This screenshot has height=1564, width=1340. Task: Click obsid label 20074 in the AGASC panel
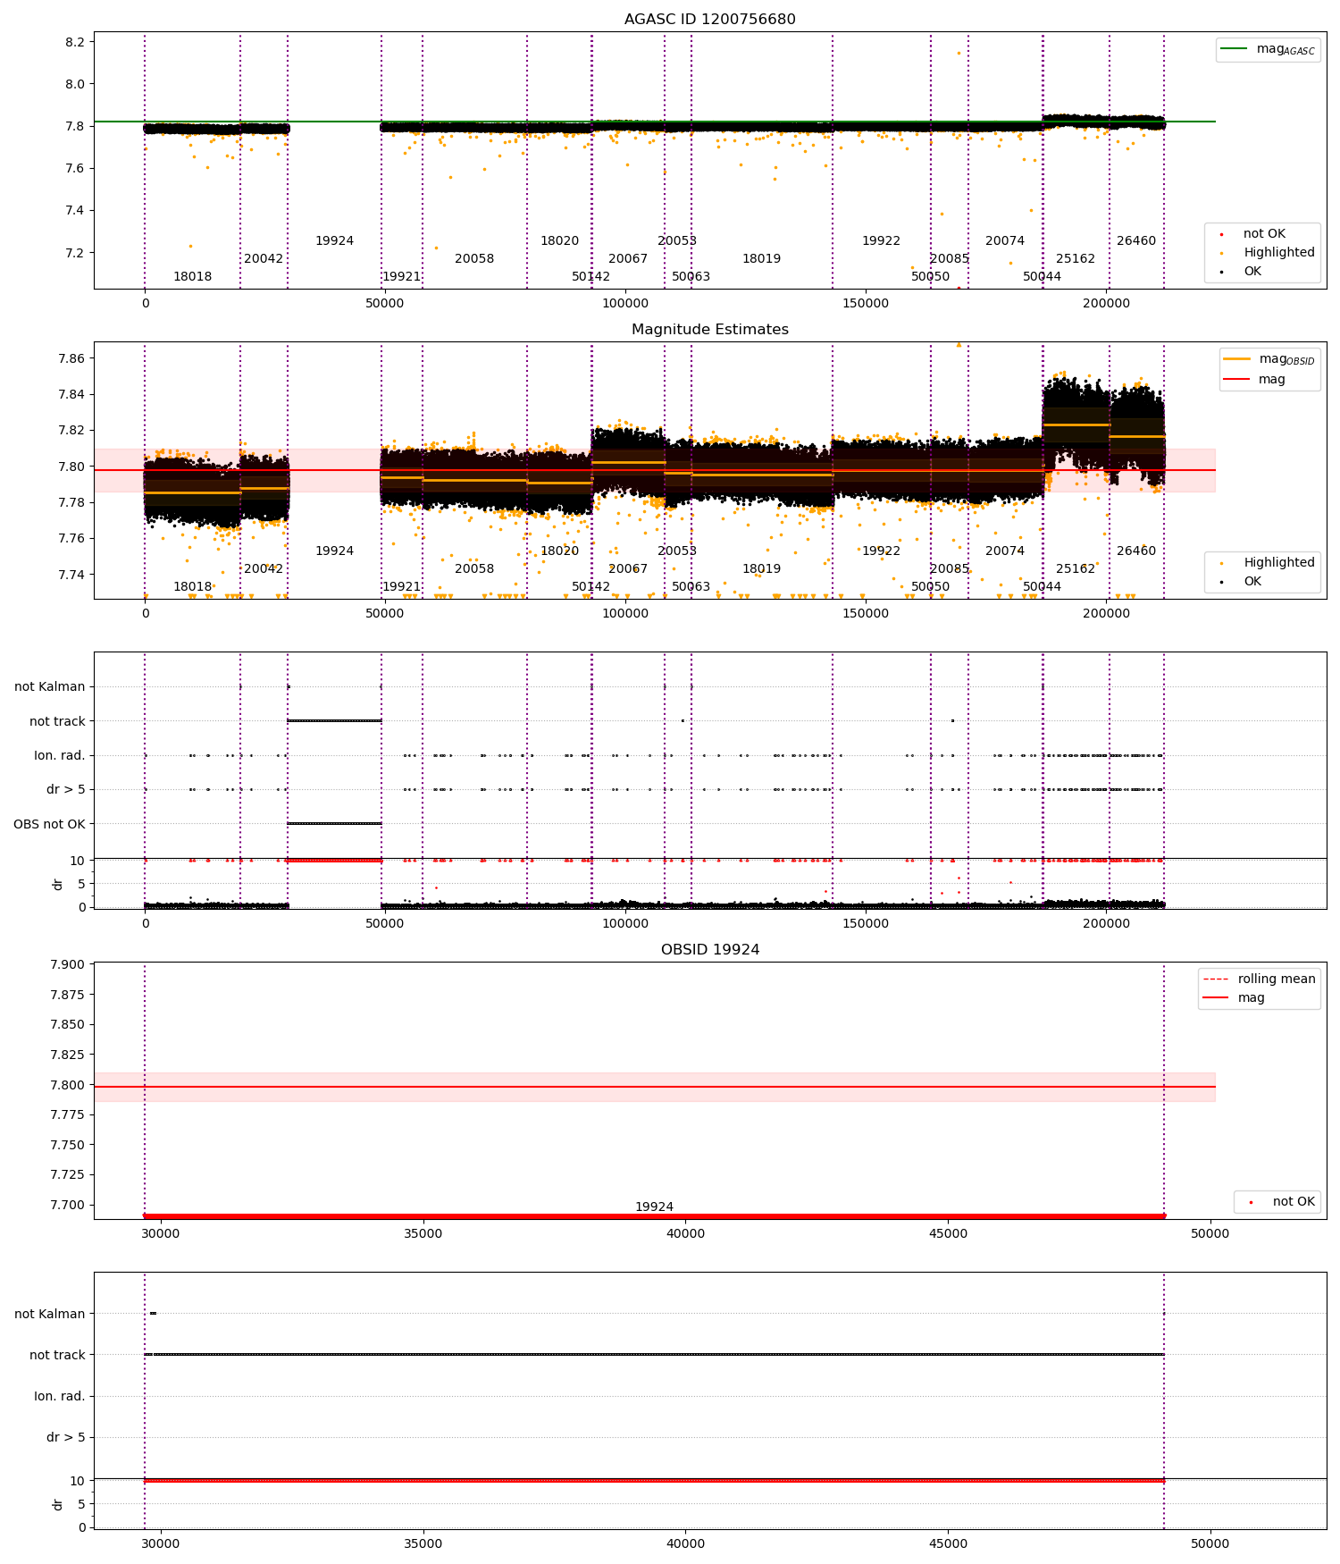1005,241
